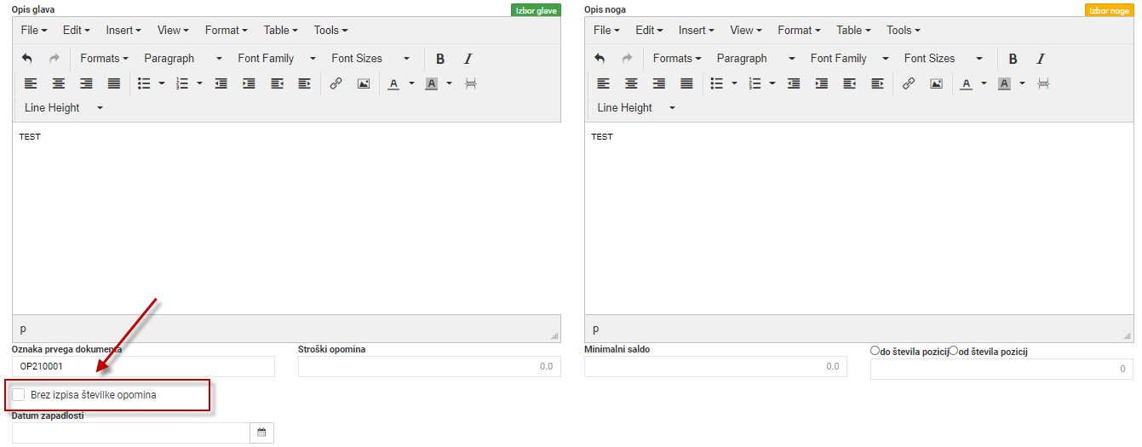The height and width of the screenshot is (447, 1142).
Task: Click redo in Opis glava editor
Action: coord(55,59)
